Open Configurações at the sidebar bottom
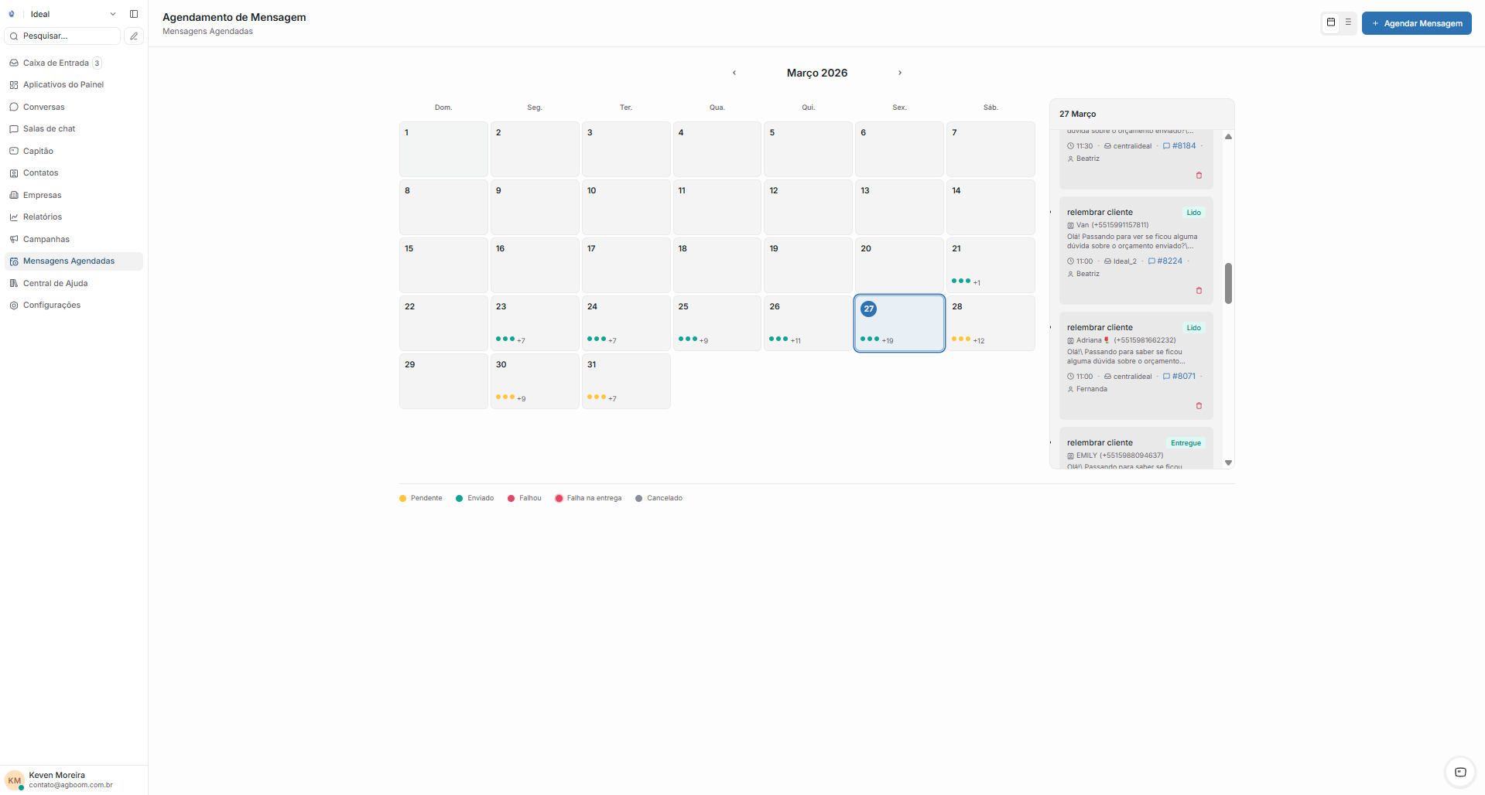The width and height of the screenshot is (1485, 795). coord(51,305)
